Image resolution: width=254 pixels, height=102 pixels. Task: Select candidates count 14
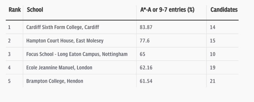212,27
